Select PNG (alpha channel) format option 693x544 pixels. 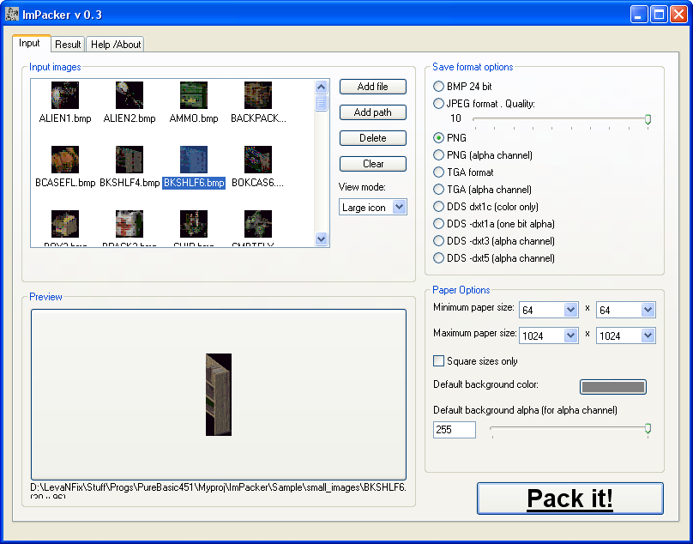point(439,155)
